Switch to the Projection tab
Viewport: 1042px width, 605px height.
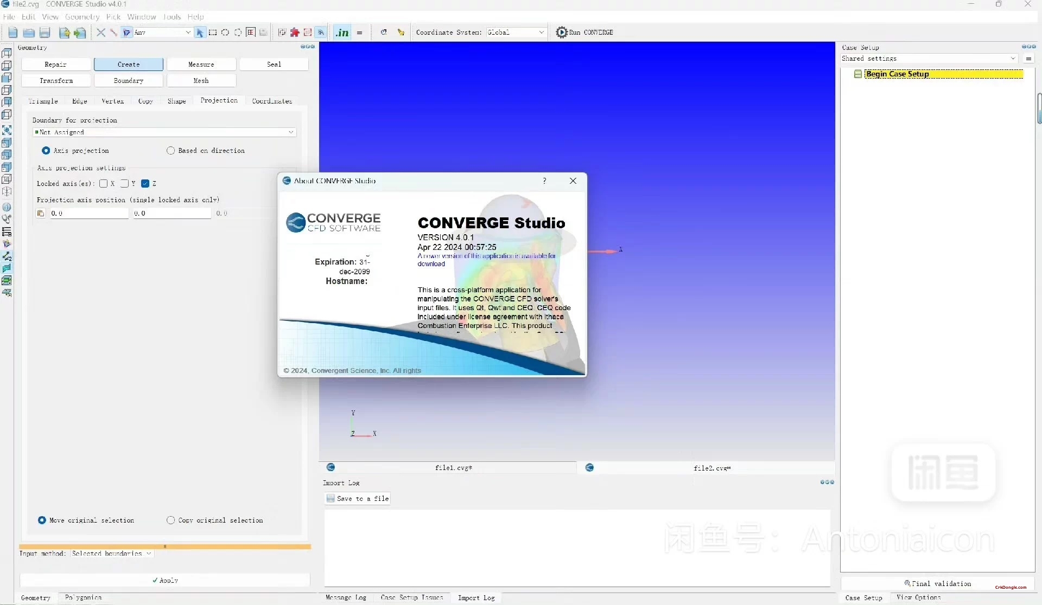coord(219,100)
